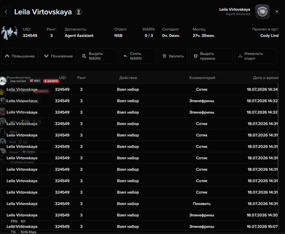Click the Действие column header

128,78
